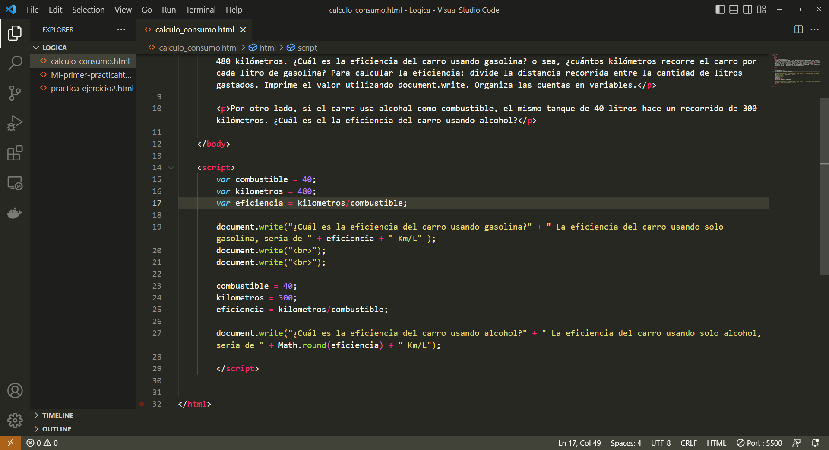Open Explorer Views and More Actions ellipsis

[121, 29]
